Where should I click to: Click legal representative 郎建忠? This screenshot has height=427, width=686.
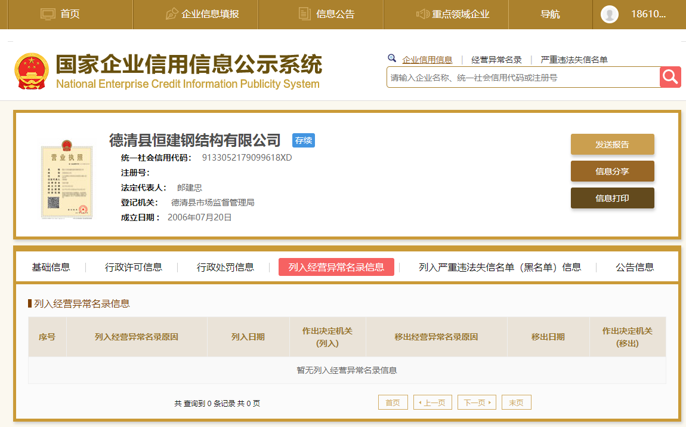click(x=190, y=188)
